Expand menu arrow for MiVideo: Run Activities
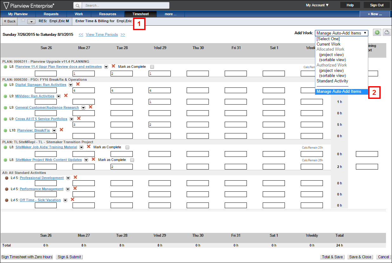Image resolution: width=392 pixels, height=263 pixels. click(x=59, y=96)
